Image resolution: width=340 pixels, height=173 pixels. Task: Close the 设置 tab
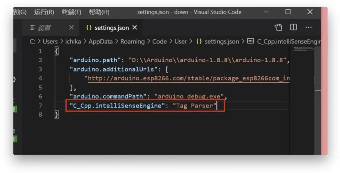(71, 28)
